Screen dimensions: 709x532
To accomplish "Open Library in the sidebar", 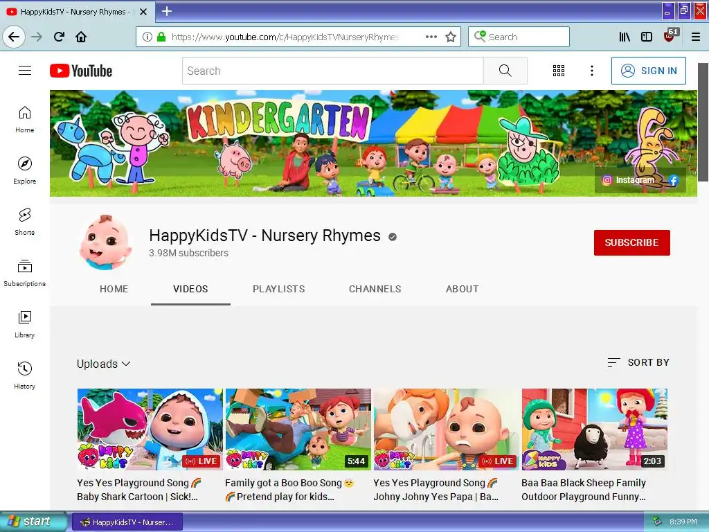I will tap(25, 324).
